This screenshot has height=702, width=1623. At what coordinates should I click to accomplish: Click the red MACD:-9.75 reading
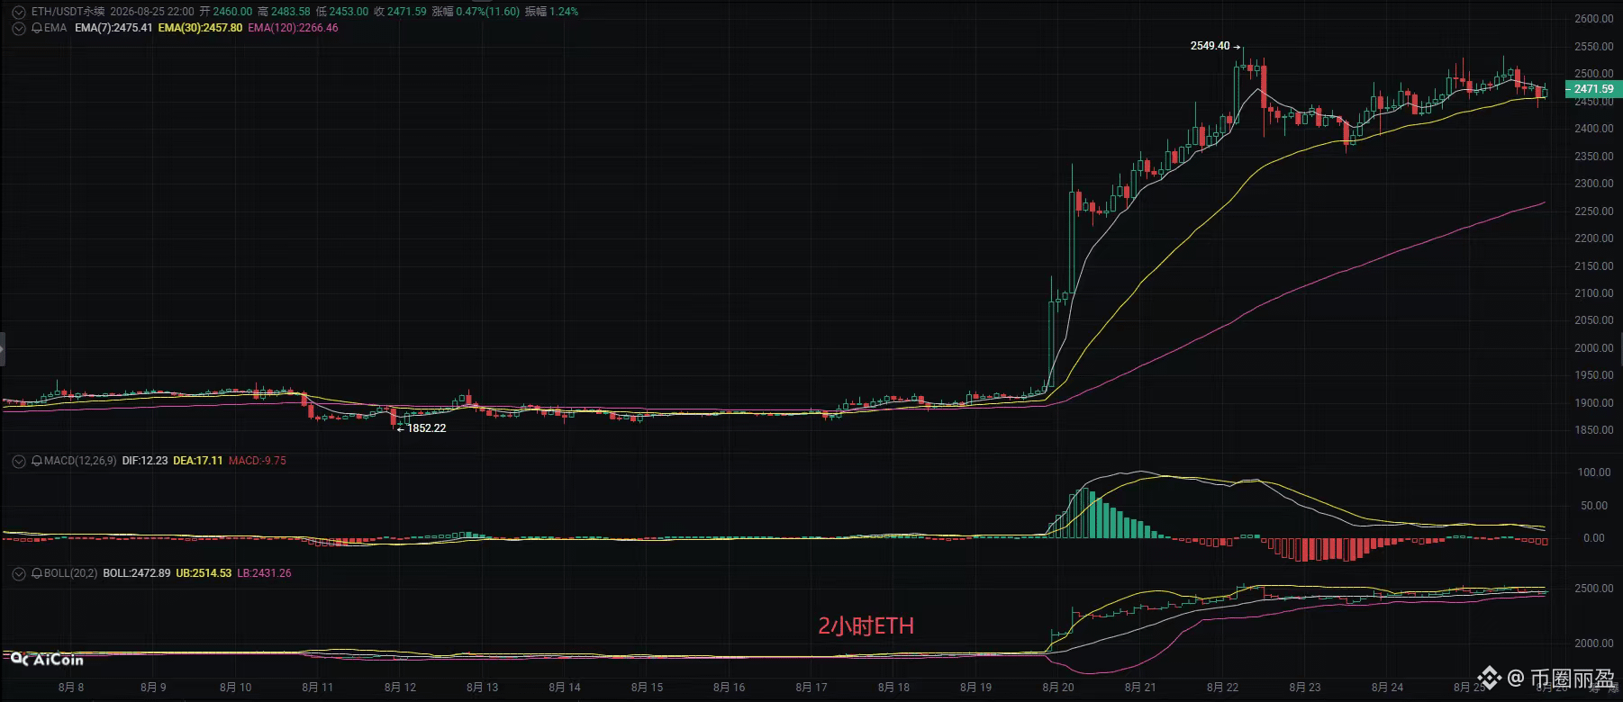click(258, 461)
